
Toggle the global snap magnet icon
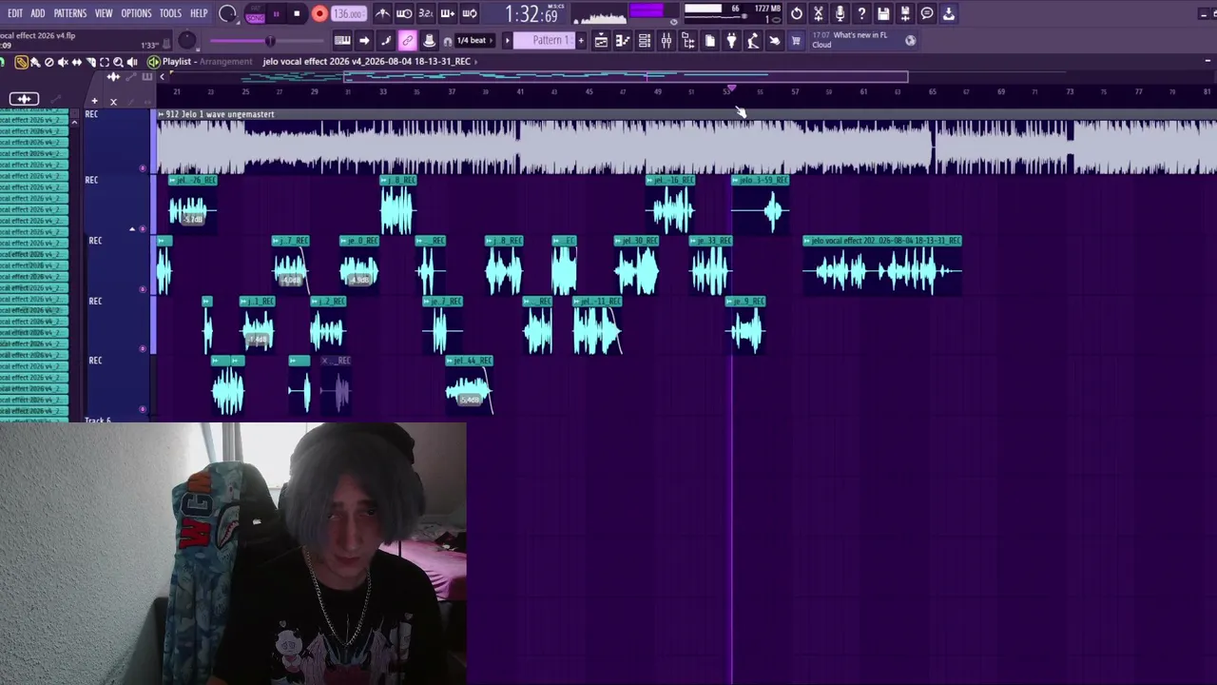click(x=448, y=41)
